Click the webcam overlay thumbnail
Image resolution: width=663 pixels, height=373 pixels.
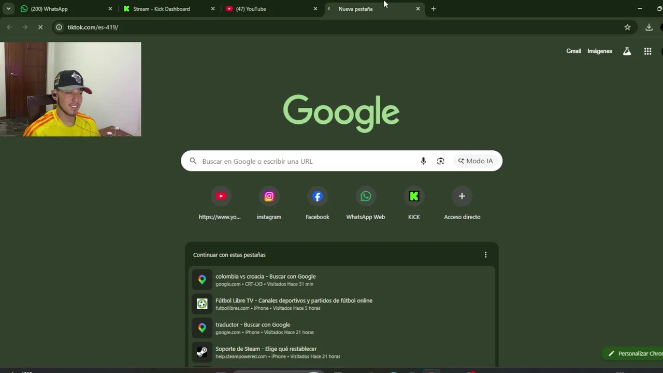coord(70,89)
